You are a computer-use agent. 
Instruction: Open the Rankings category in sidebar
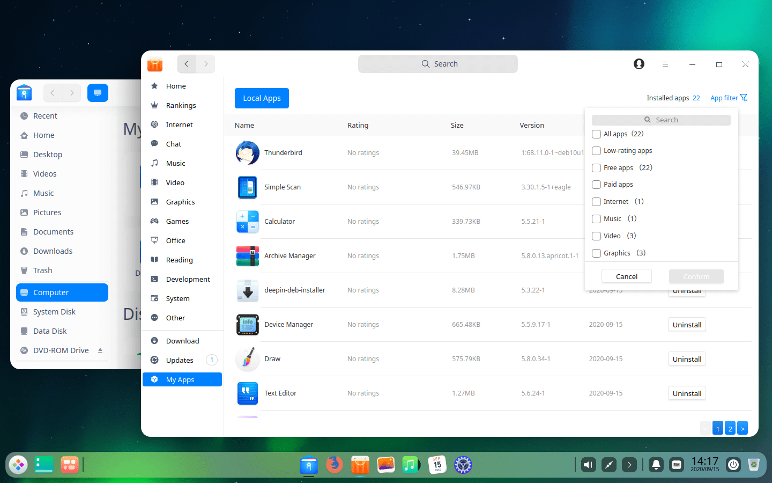click(x=181, y=106)
